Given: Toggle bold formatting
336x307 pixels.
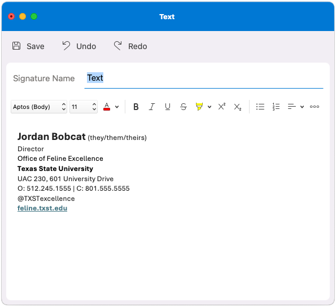Looking at the screenshot, I should click(x=136, y=107).
